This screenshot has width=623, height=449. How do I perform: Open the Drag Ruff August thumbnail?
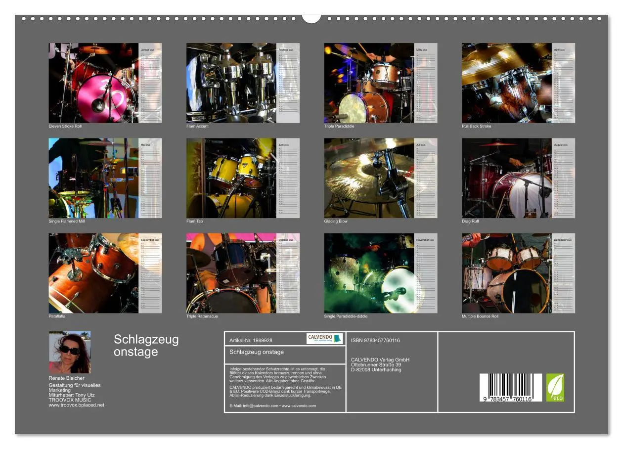tap(518, 178)
